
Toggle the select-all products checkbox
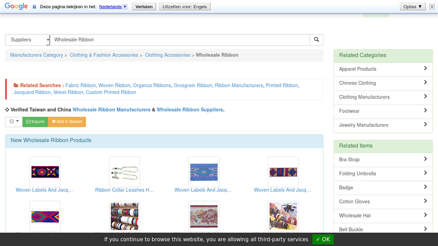pos(11,122)
